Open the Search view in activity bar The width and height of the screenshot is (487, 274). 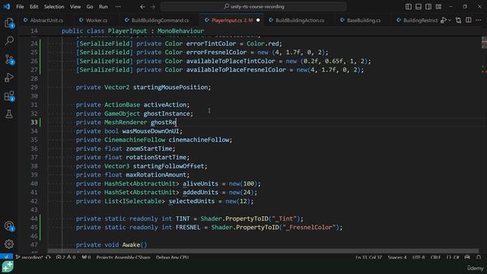pyautogui.click(x=9, y=40)
